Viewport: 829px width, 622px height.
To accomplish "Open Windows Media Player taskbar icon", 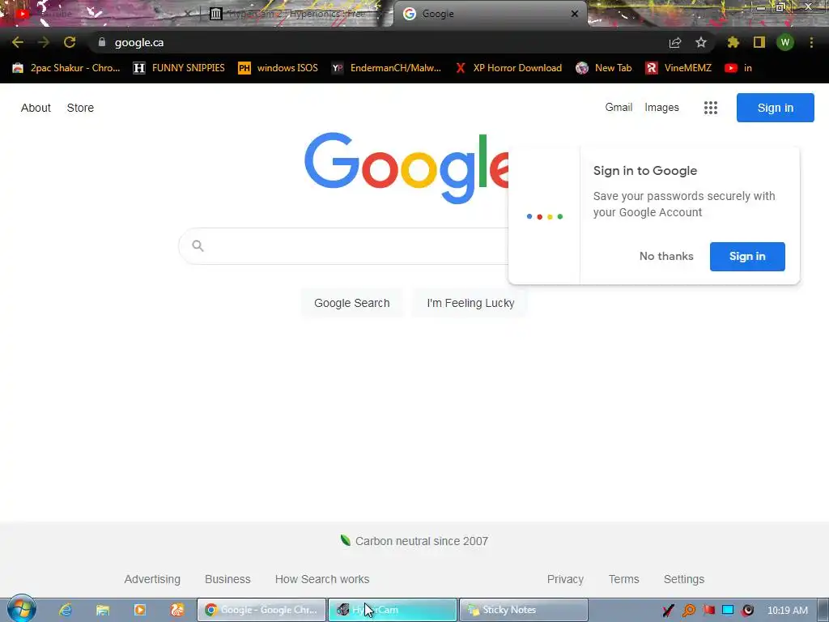I will (x=140, y=610).
